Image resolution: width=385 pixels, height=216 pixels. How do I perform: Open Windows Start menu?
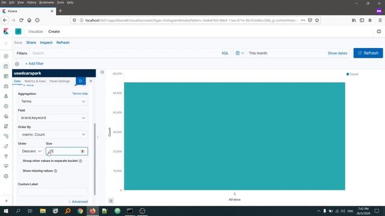click(6, 211)
